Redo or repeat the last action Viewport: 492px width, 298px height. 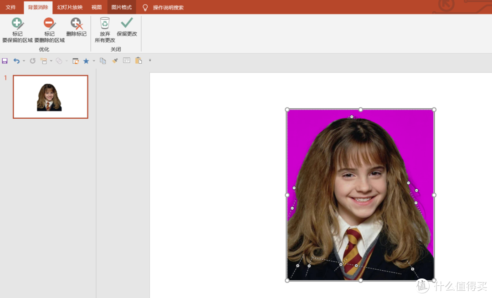pos(33,61)
